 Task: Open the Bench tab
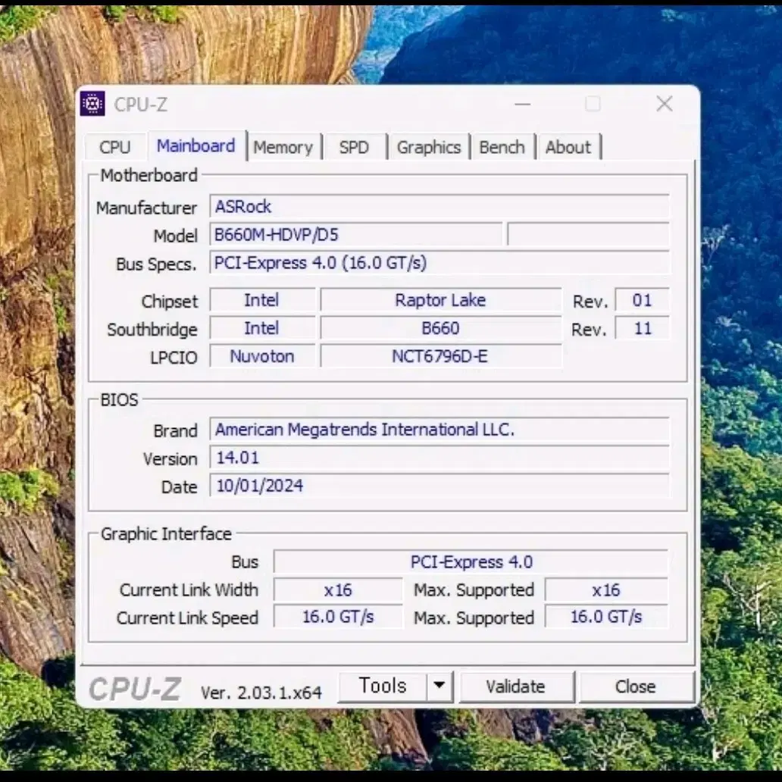[502, 147]
